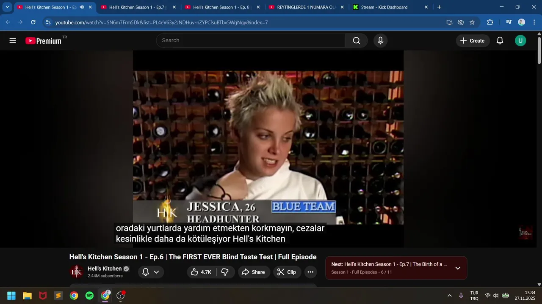Click the Hell's Kitchen watermark in player
This screenshot has height=304, width=542.
point(525,233)
